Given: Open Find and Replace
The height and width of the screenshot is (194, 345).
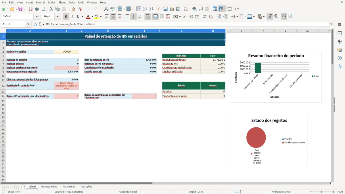Looking at the screenshot, I should click(x=106, y=9).
